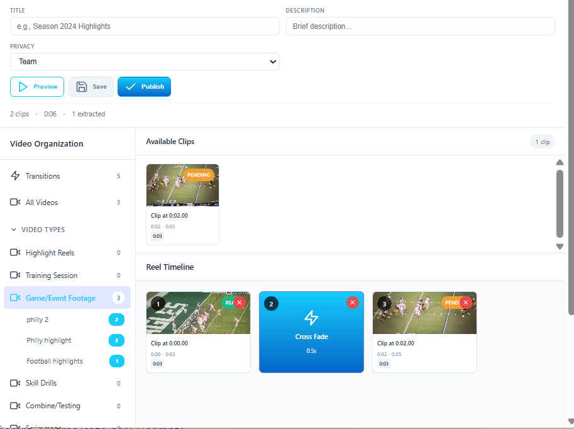Click the Highlight Reels camera icon
This screenshot has width=574, height=429.
pos(16,253)
